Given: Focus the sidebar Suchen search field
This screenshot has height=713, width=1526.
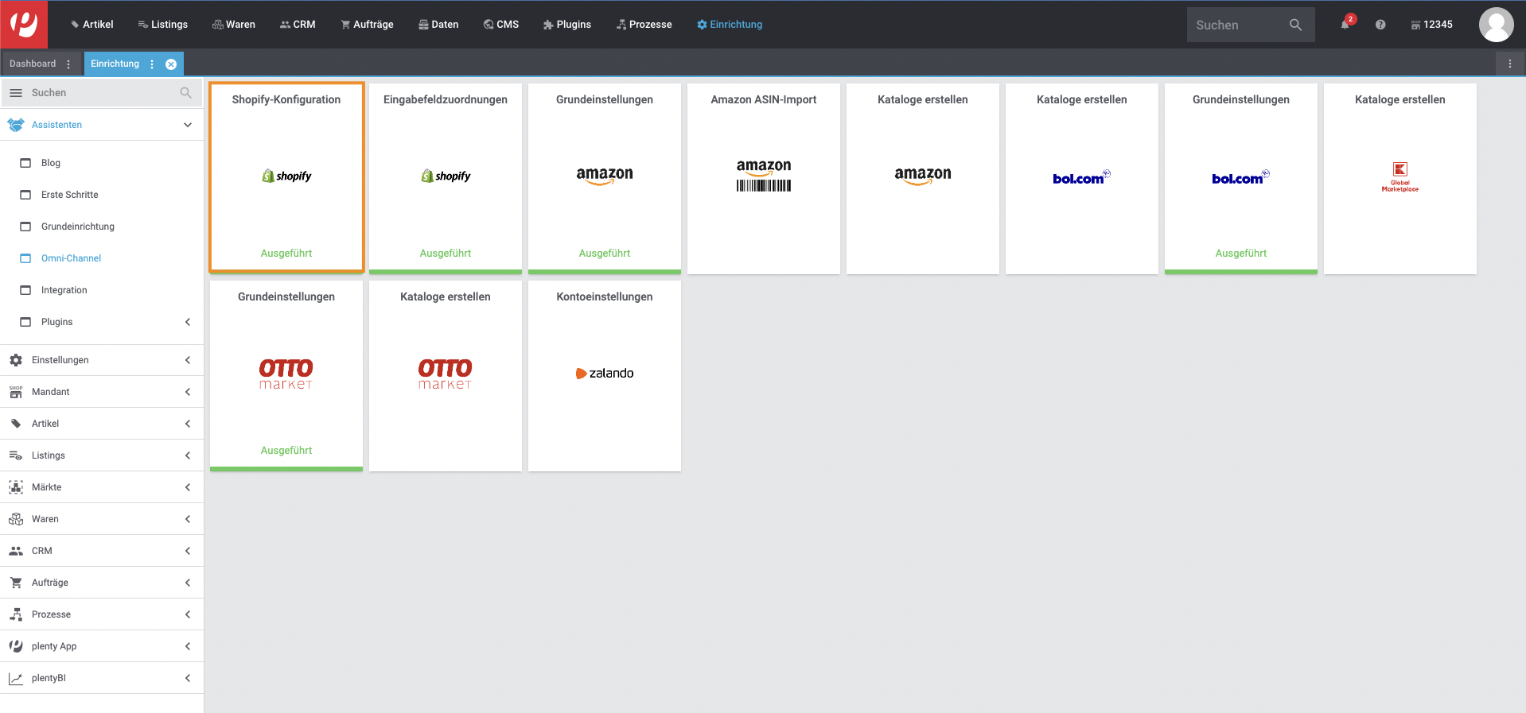Looking at the screenshot, I should coord(102,93).
